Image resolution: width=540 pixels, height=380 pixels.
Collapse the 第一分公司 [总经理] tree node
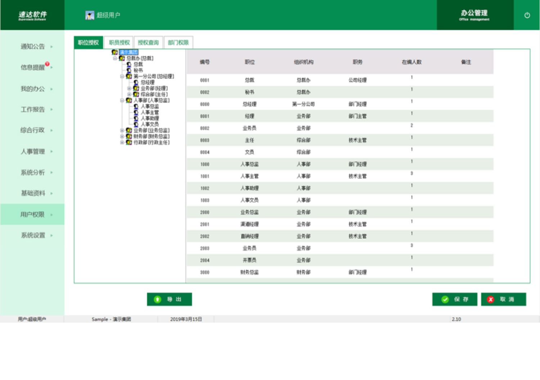[x=122, y=76]
